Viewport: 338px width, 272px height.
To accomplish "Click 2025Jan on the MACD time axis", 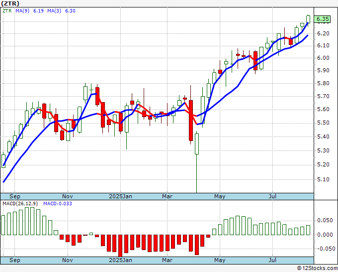I will (x=120, y=260).
